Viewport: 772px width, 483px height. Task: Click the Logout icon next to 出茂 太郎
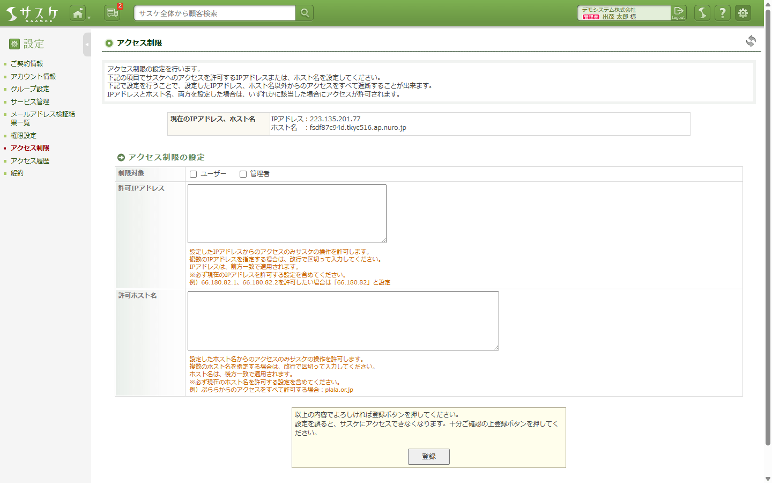[678, 13]
